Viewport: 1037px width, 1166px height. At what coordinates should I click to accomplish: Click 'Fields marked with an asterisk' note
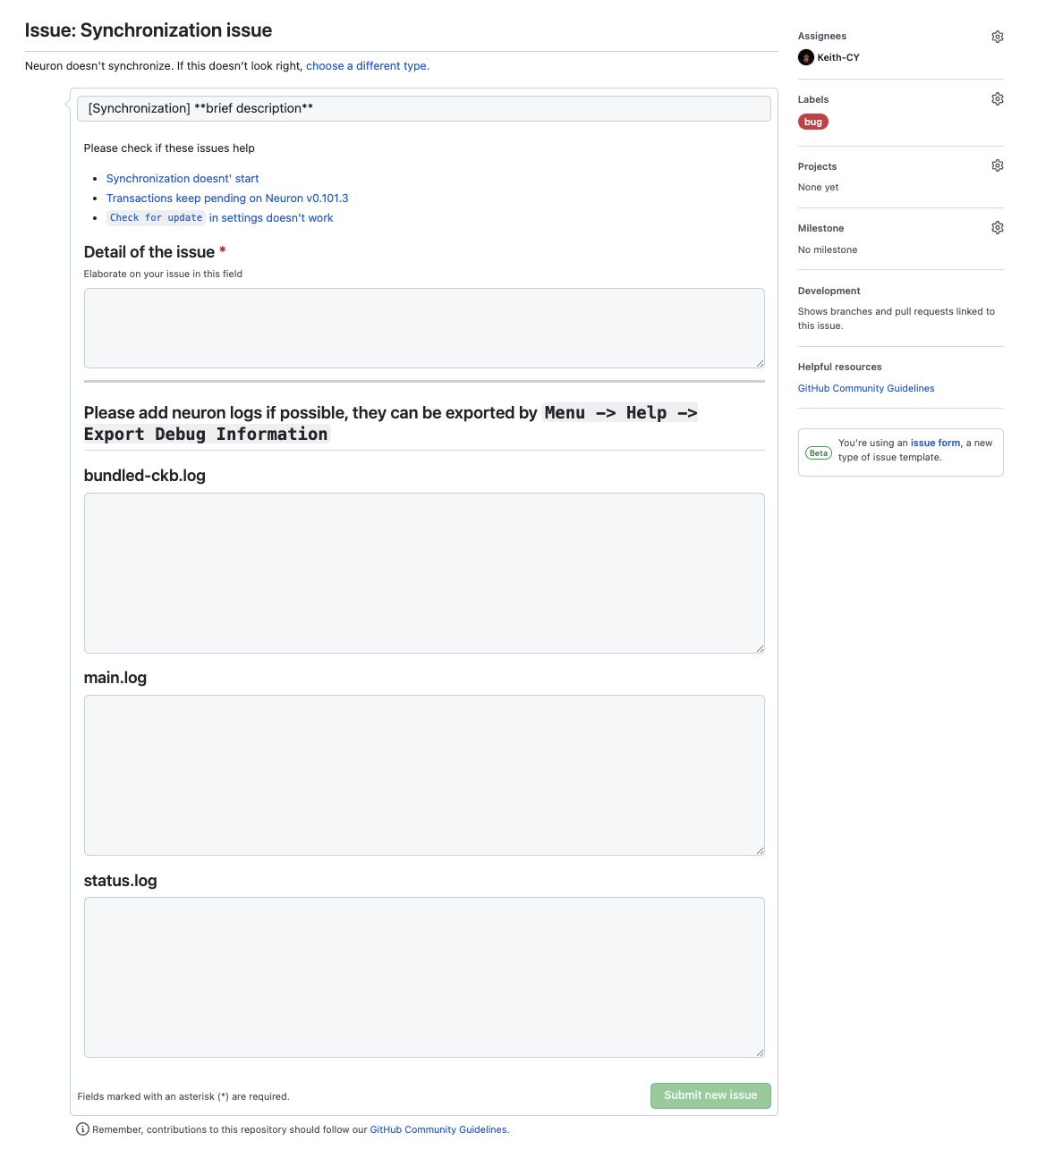[183, 1096]
